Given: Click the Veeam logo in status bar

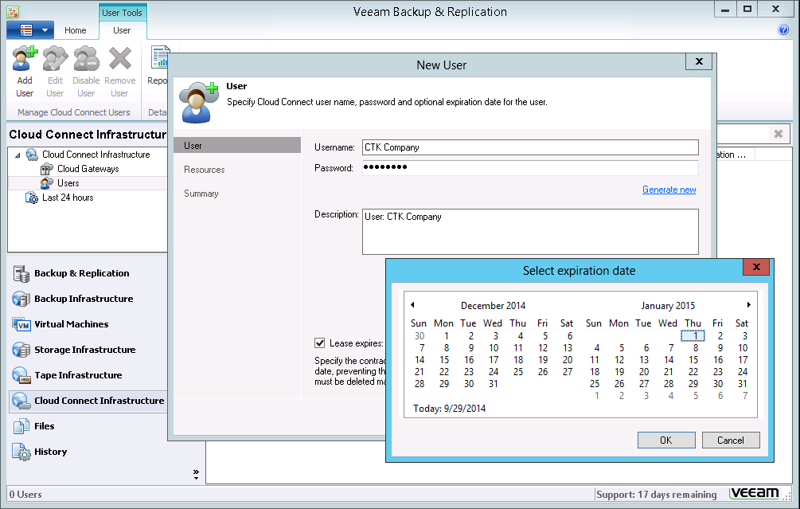Looking at the screenshot, I should [754, 493].
